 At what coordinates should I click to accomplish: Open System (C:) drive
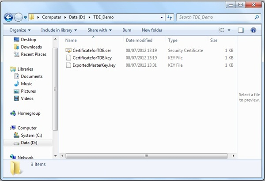coord(31,136)
